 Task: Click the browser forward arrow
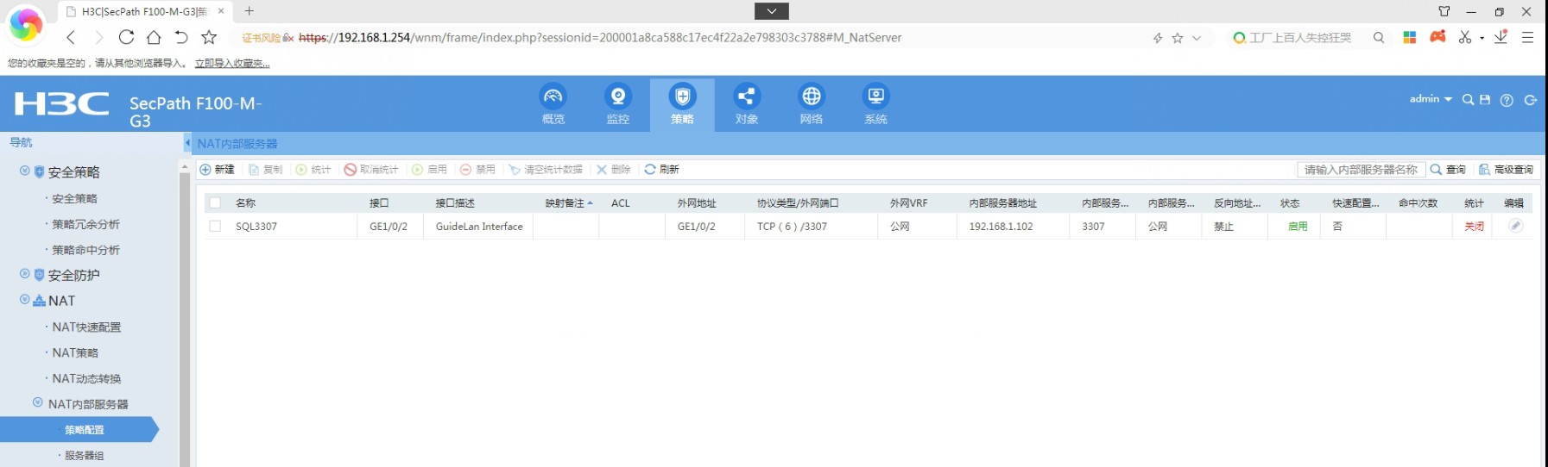(x=98, y=37)
